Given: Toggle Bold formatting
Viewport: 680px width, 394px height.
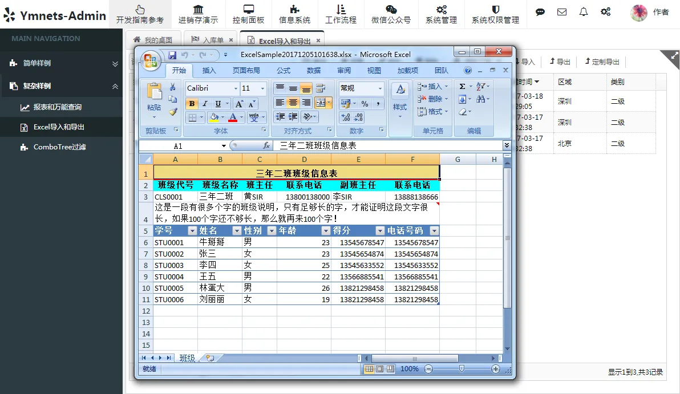Looking at the screenshot, I should tap(192, 104).
